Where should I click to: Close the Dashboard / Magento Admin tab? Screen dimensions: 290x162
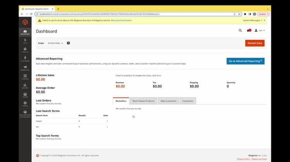click(x=53, y=9)
